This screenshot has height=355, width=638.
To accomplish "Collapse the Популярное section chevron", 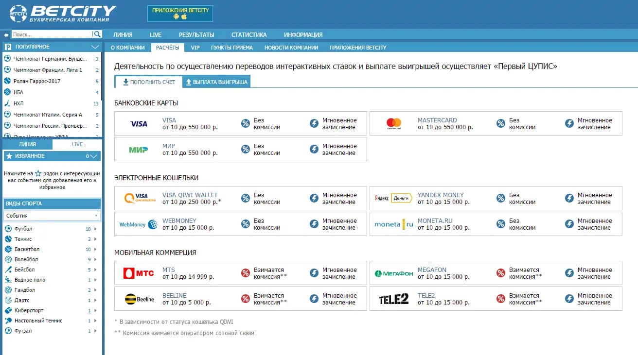I will pos(95,47).
